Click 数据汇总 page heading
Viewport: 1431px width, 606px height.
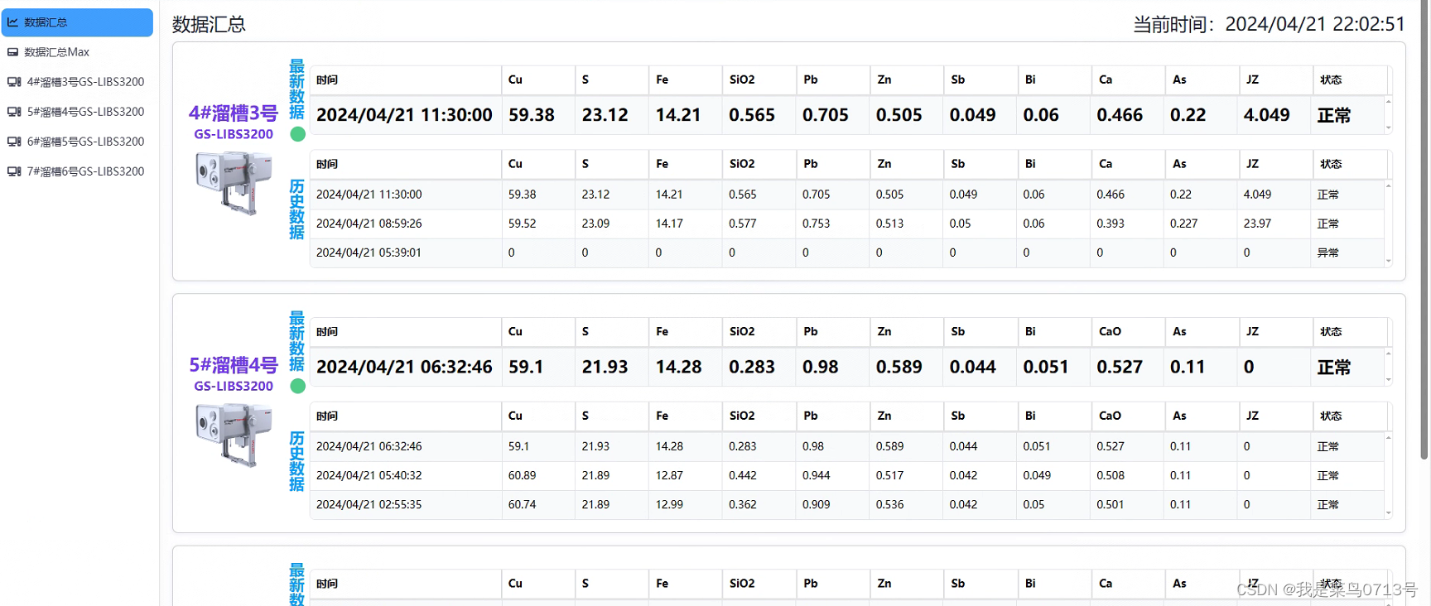(209, 24)
